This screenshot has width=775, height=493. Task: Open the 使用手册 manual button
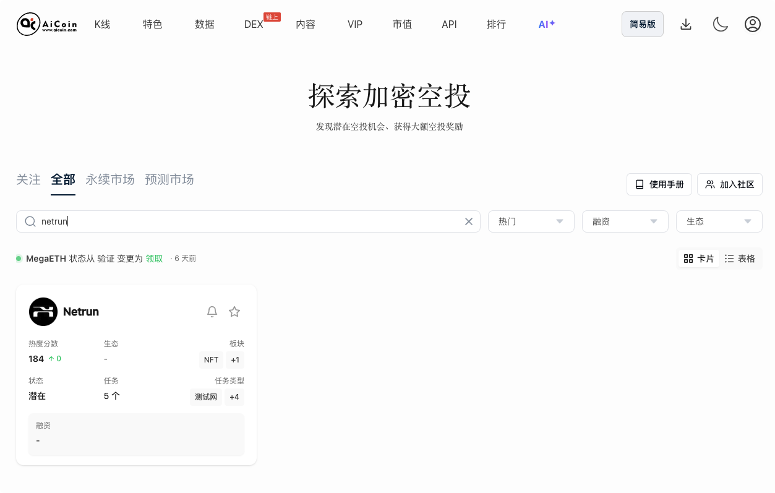[x=659, y=184]
